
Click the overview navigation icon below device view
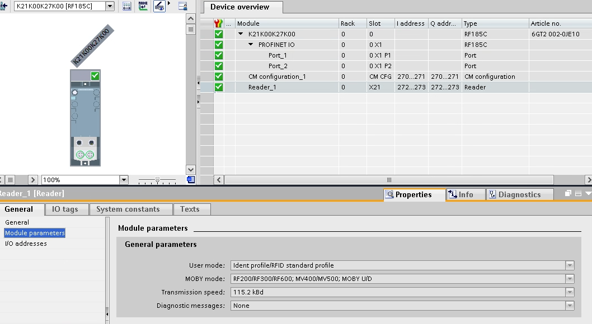click(191, 180)
